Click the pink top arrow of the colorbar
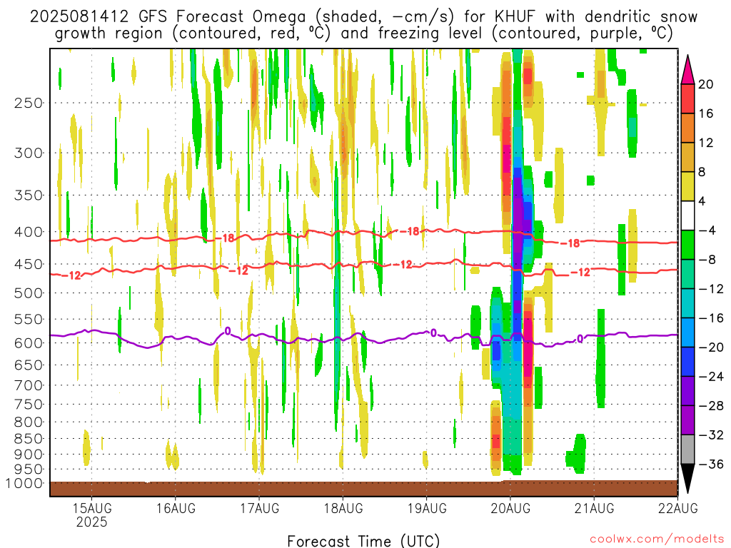Screen dimensions: 731x548 (687, 70)
